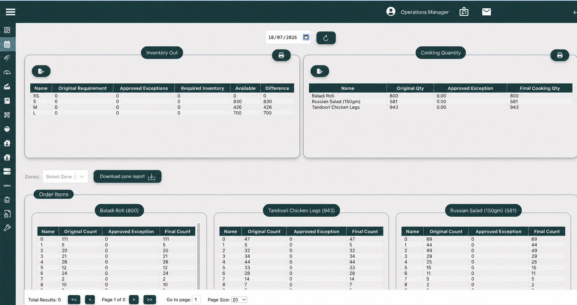This screenshot has height=305, width=577.
Task: Click original count 111 in Baladi Roti
Action: pos(65,239)
